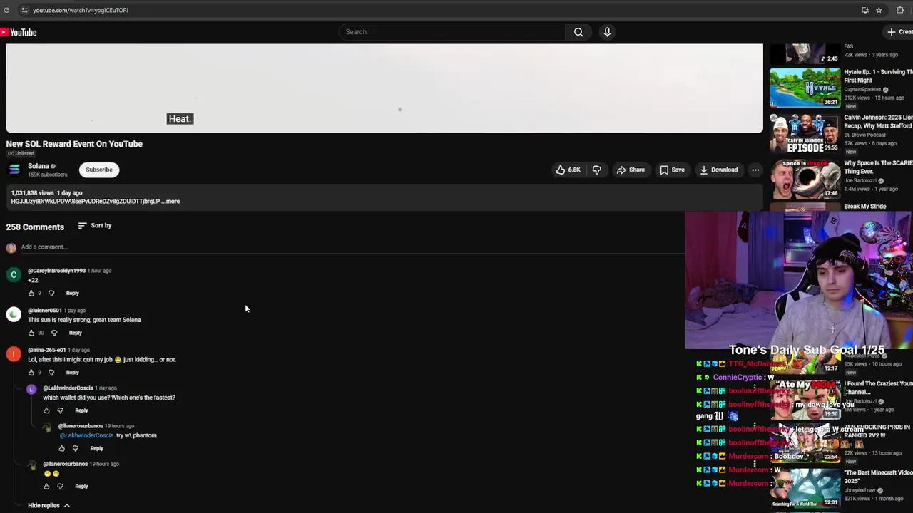913x513 pixels.
Task: Reply to irina-265-e01's comment
Action: (73, 373)
